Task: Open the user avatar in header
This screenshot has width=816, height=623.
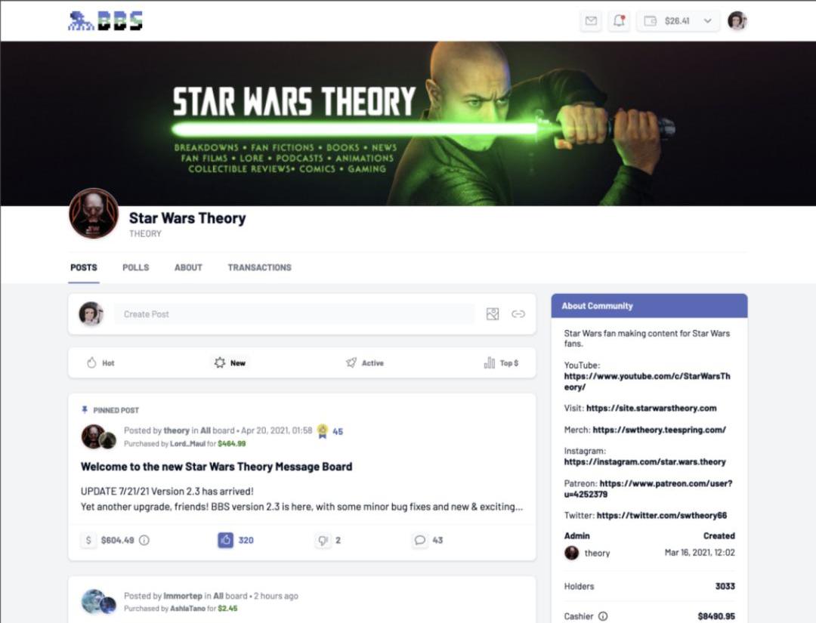Action: coord(737,21)
